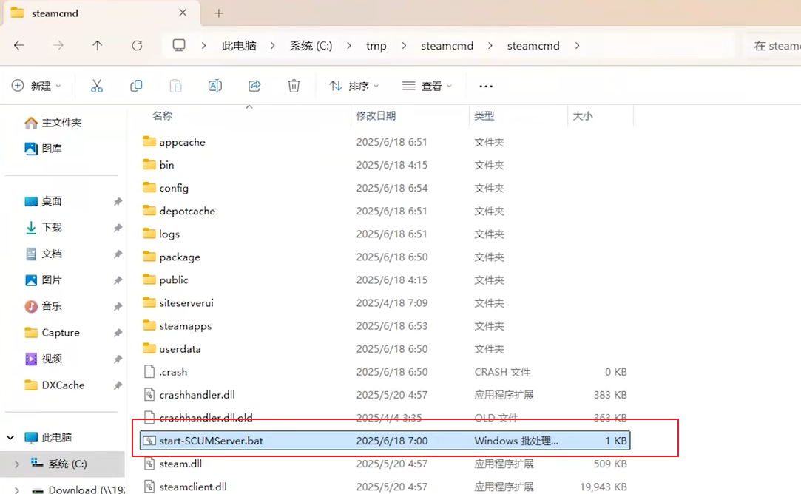
Task: Open the 查看 view dropdown
Action: tap(427, 86)
